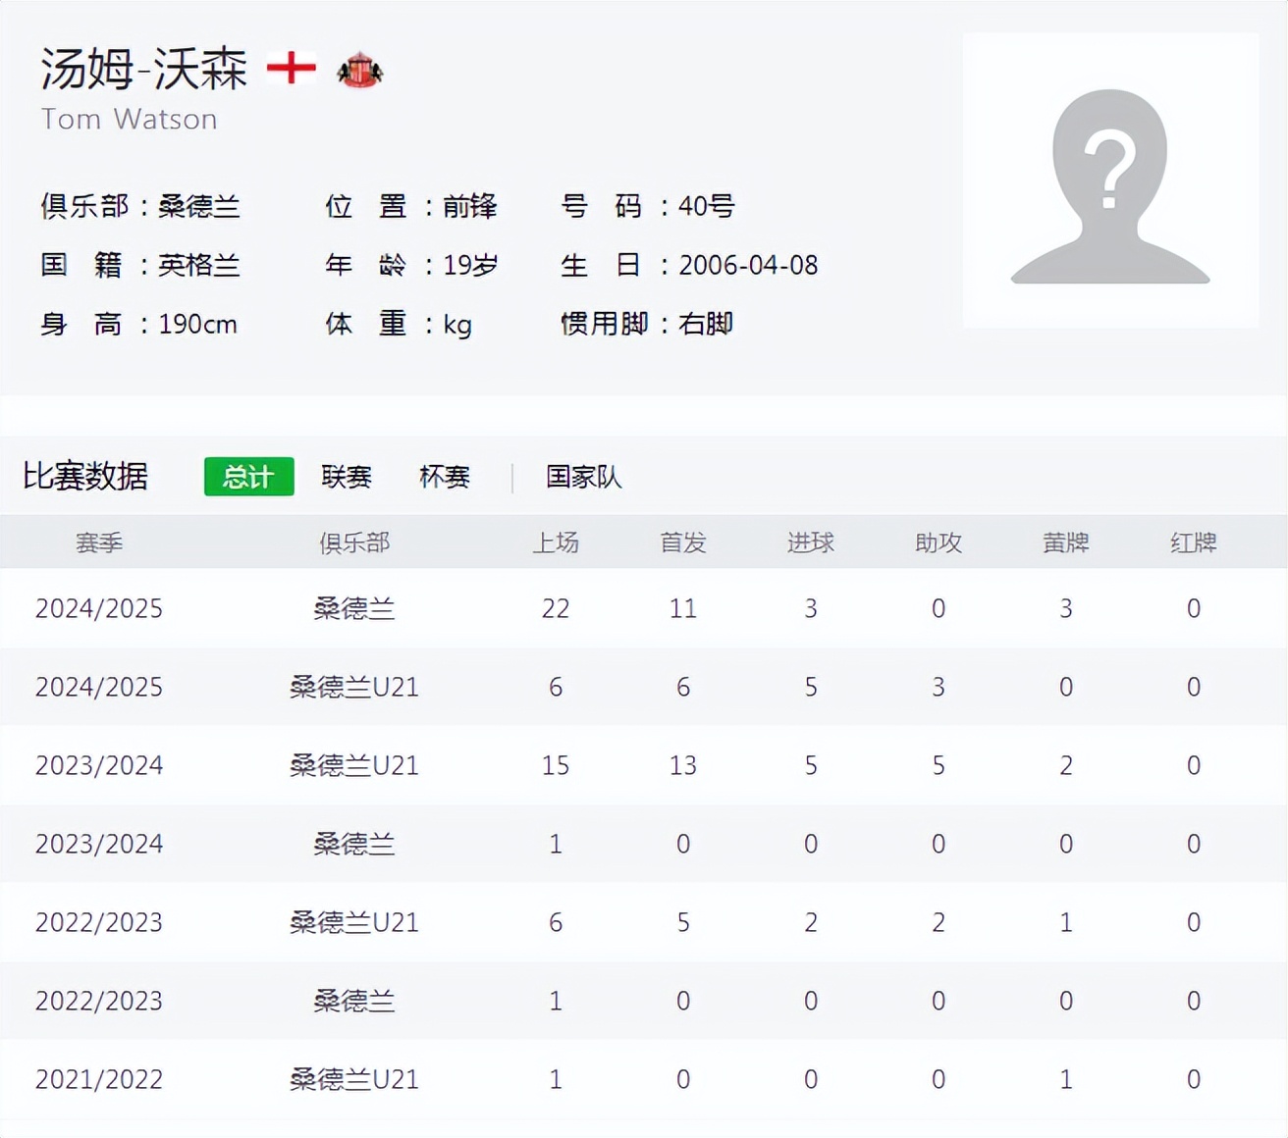1288x1138 pixels.
Task: Click 桑德兰 in the 22-appearance 2024/2025 row
Action: click(x=354, y=608)
